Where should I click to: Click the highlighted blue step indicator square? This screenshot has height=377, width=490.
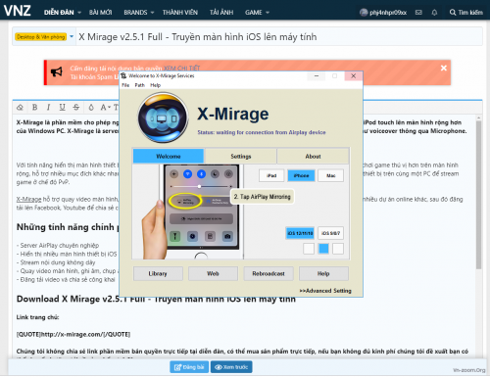click(x=323, y=249)
